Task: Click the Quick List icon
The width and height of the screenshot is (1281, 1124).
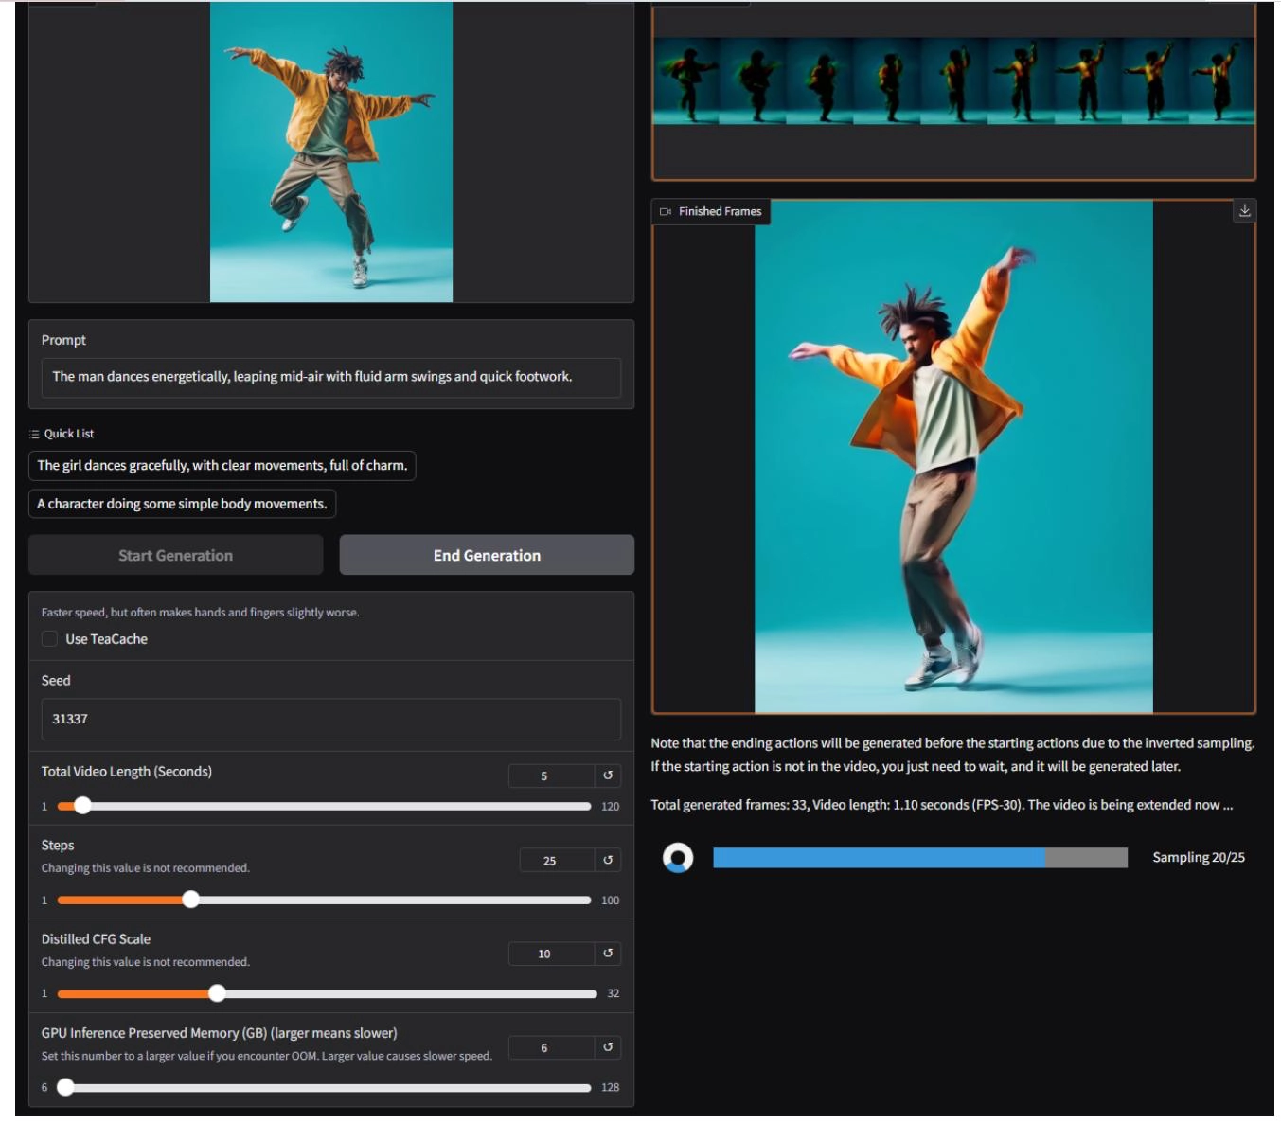Action: (35, 434)
